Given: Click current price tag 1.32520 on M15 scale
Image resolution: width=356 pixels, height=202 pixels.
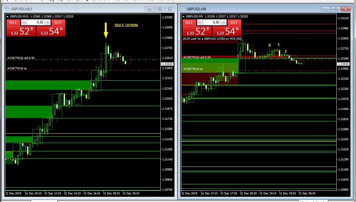Looking at the screenshot, I should [167, 64].
